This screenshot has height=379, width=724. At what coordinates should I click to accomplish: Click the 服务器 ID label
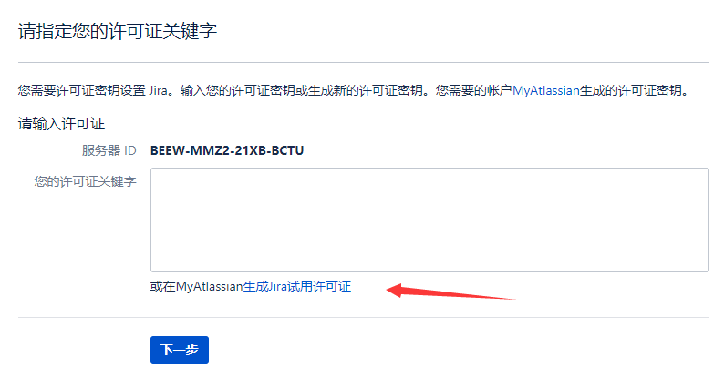[x=109, y=150]
